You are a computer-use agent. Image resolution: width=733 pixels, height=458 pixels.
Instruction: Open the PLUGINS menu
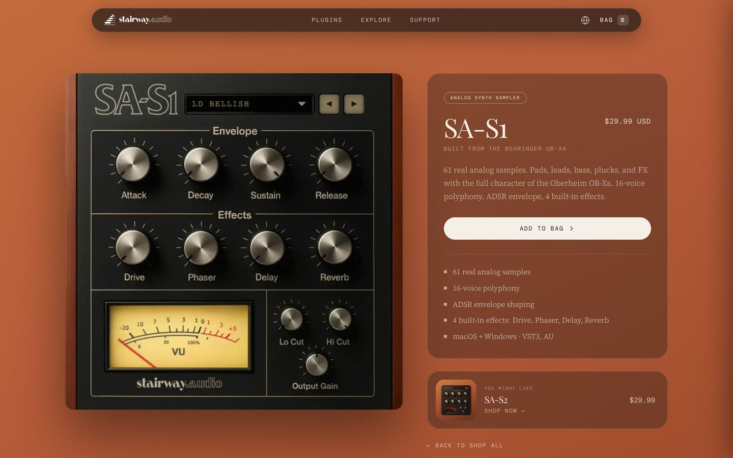click(327, 20)
